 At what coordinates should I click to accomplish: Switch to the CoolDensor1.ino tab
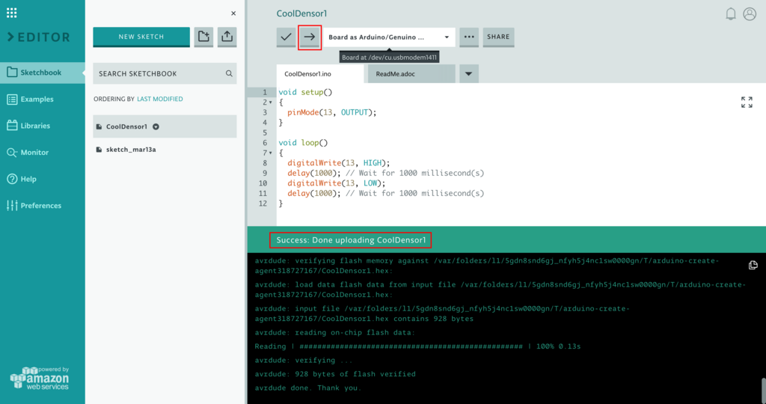pyautogui.click(x=320, y=74)
